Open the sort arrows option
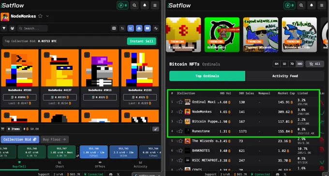The height and width of the screenshot is (176, 329). 122,28
